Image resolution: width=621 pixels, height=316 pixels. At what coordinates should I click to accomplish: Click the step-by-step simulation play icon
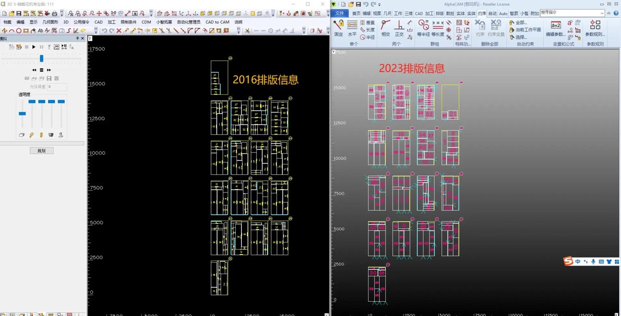pos(64,47)
